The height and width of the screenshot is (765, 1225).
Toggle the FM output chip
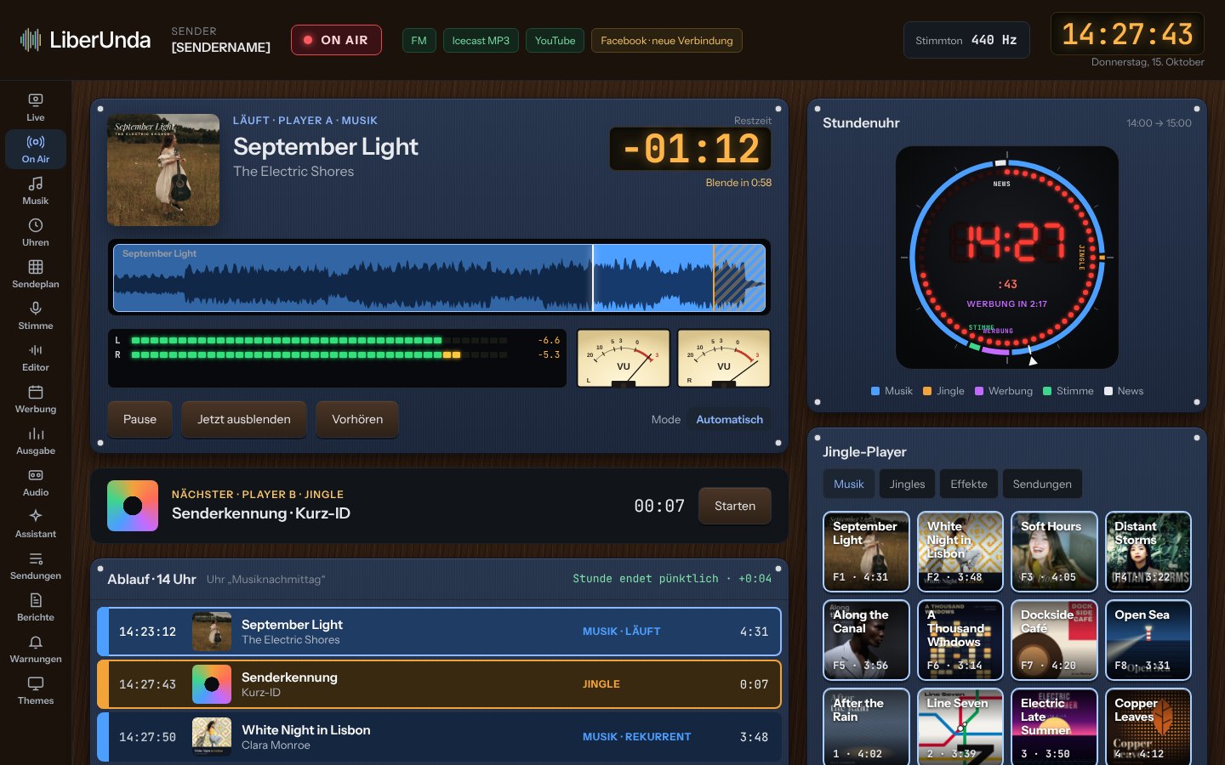[419, 40]
